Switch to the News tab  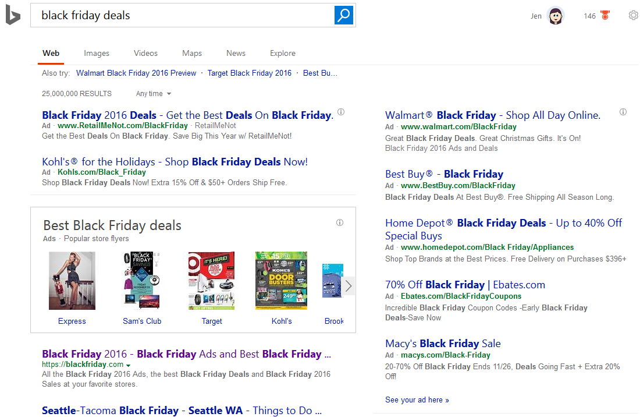[x=236, y=53]
